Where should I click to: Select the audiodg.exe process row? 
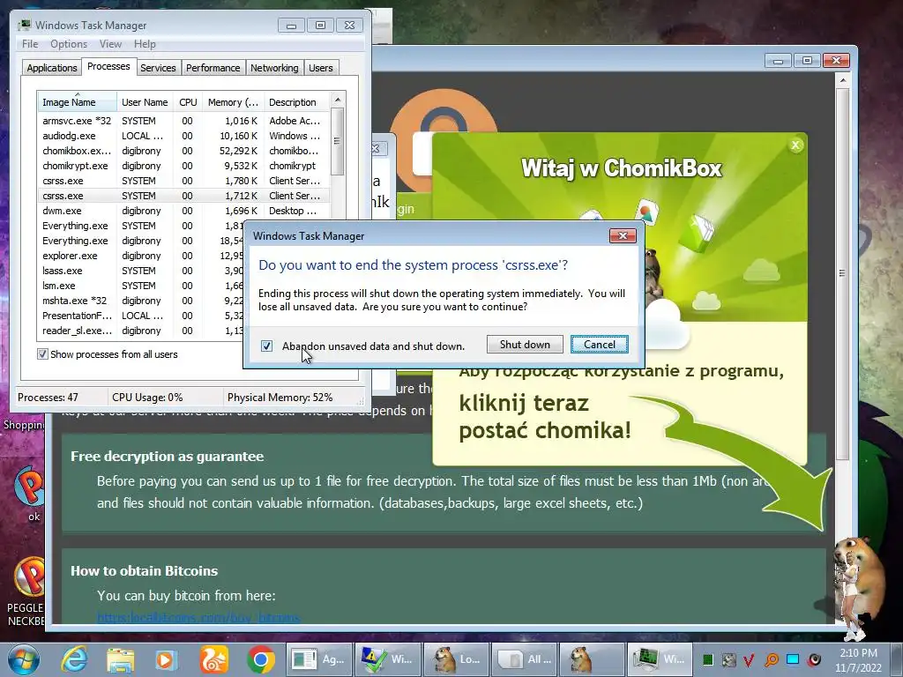[183, 136]
